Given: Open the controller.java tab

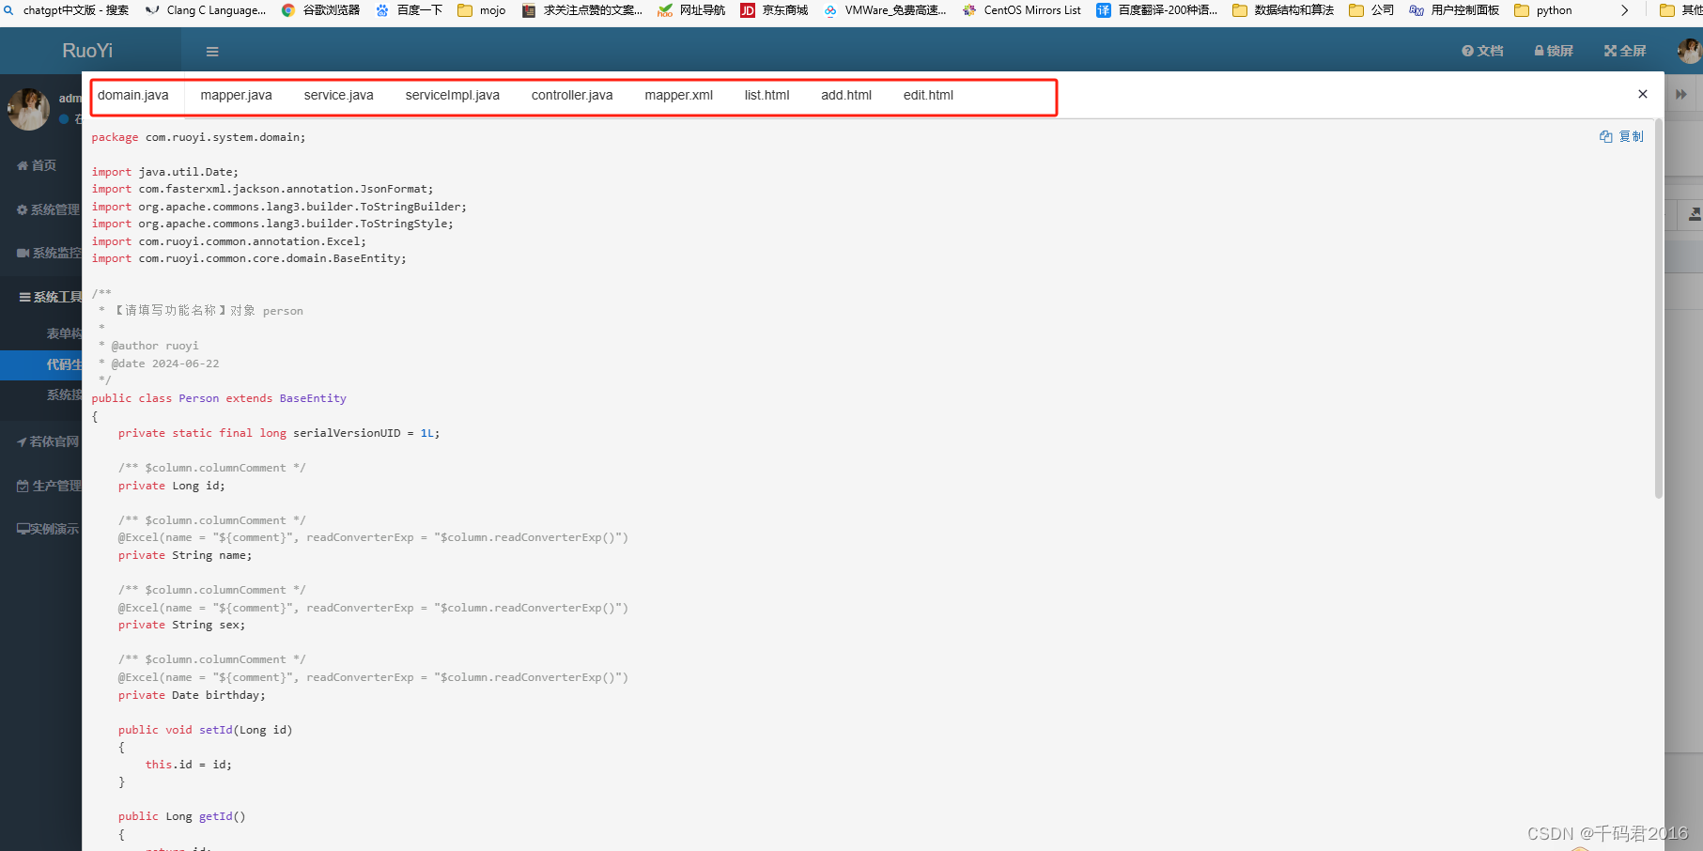Looking at the screenshot, I should [572, 95].
